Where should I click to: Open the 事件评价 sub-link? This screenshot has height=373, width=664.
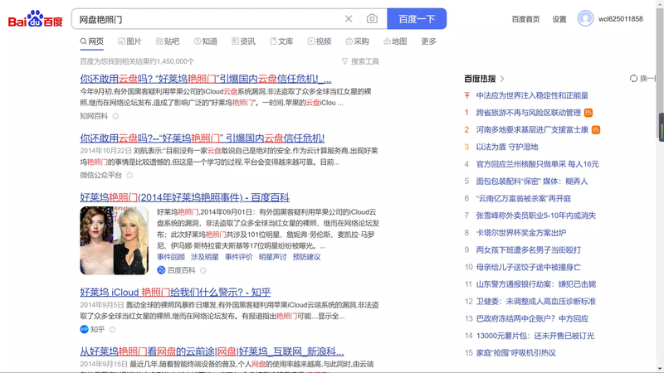238,257
